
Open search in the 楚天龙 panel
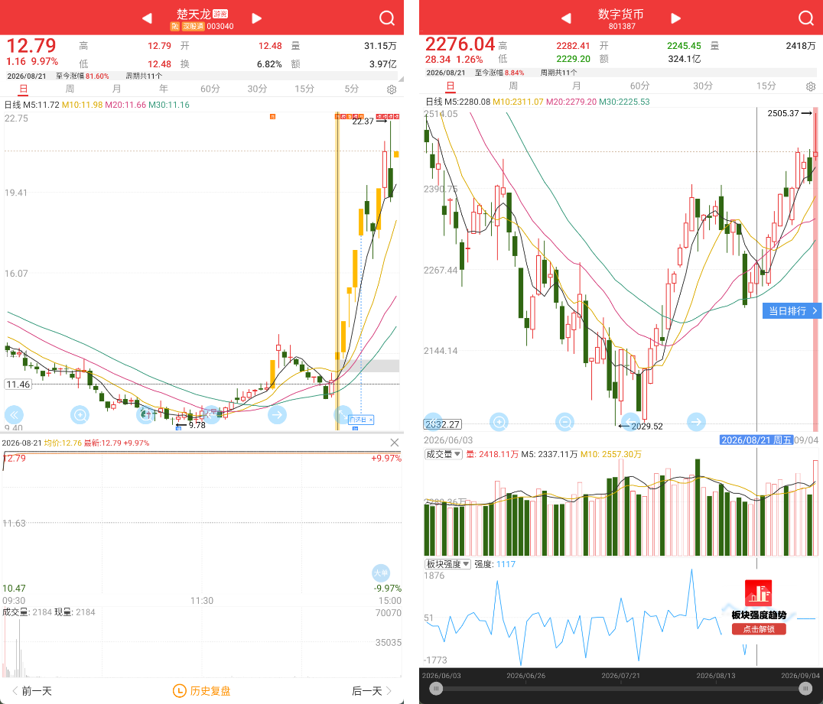387,18
